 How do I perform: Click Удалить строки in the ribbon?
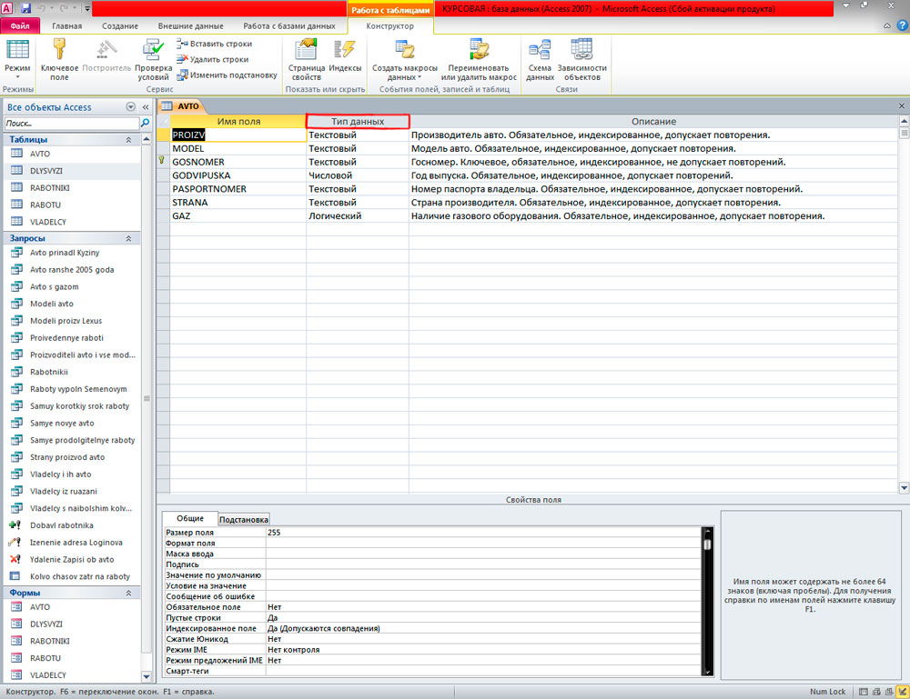(212, 59)
